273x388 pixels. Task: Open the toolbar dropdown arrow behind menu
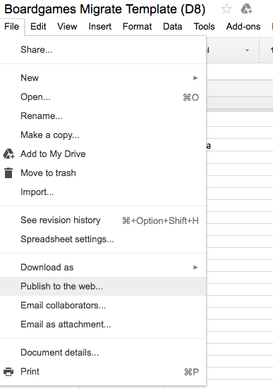pos(247,50)
